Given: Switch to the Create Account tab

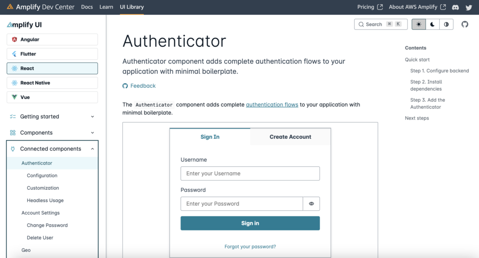Looking at the screenshot, I should coord(290,137).
